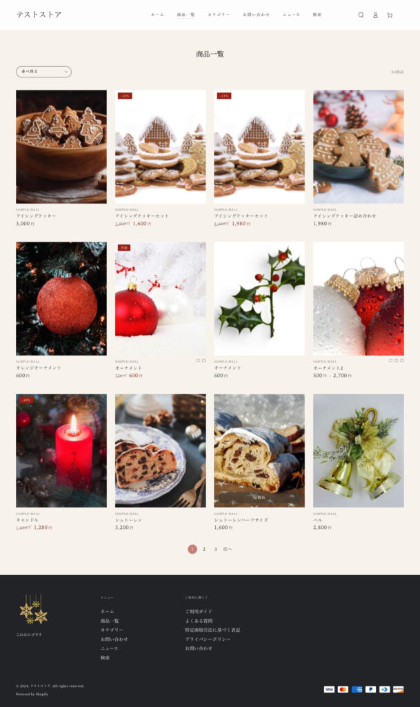Open the キャンドル red candle product thumbnail
Image resolution: width=420 pixels, height=707 pixels.
[61, 451]
